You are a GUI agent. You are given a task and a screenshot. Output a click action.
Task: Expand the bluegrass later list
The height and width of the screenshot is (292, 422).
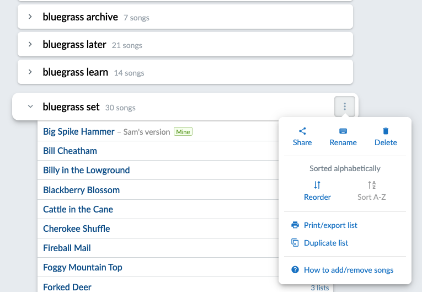click(x=30, y=45)
